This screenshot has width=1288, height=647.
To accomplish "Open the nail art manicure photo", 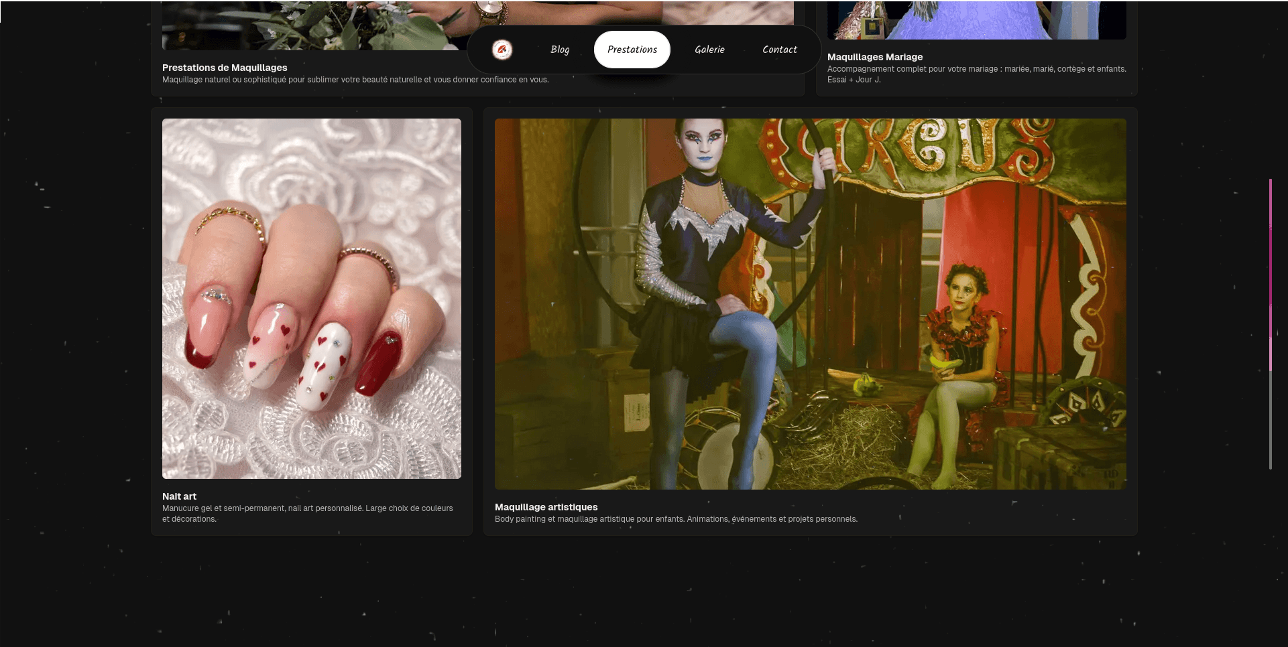I will [x=311, y=298].
